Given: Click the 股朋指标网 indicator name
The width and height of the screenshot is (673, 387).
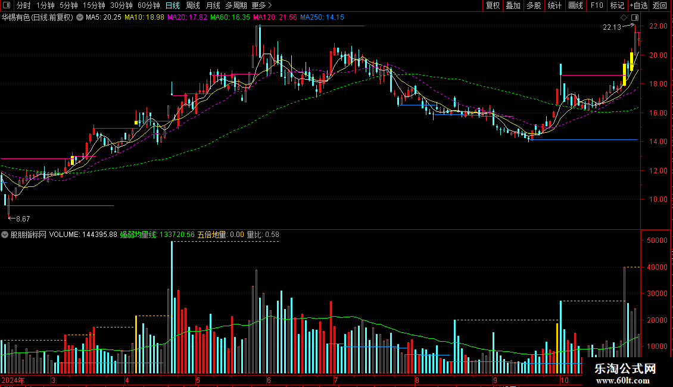Looking at the screenshot, I should coord(29,235).
